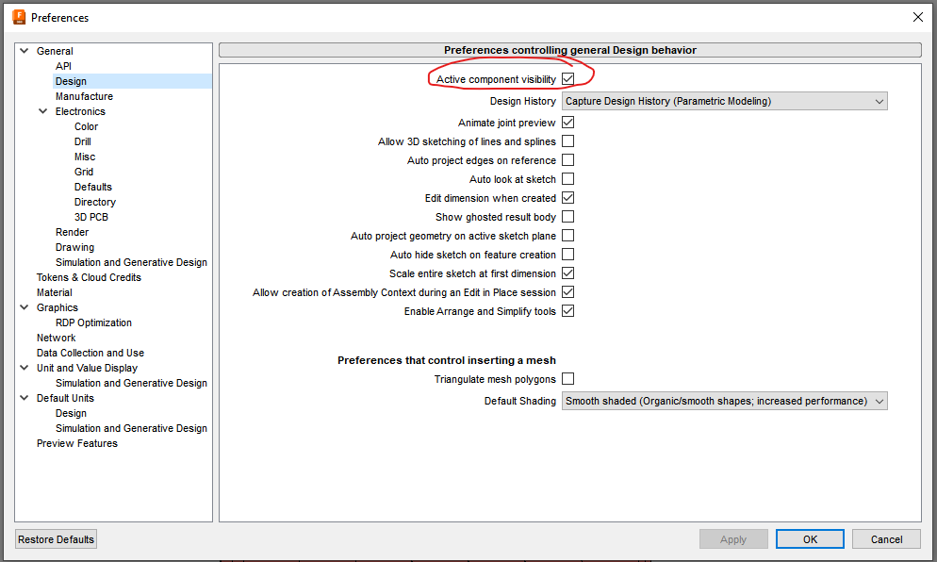Open the Design History dropdown
Screen dimensions: 937x562
[x=725, y=101]
